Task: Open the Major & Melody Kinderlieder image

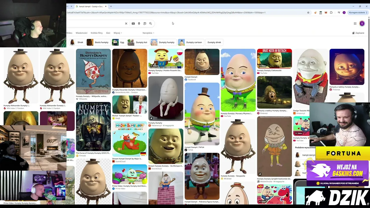Action: [x=129, y=139]
